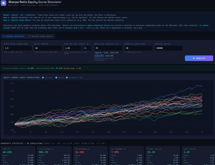Toggle the Log Scale checkbox
The height and width of the screenshot is (165, 215).
tap(43, 78)
